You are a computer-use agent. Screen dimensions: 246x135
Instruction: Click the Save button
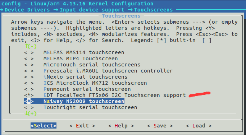(x=160, y=126)
